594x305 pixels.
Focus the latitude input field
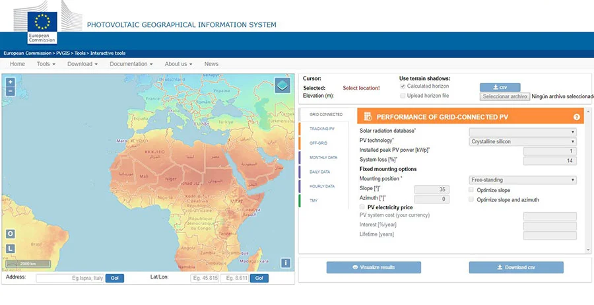(x=205, y=279)
